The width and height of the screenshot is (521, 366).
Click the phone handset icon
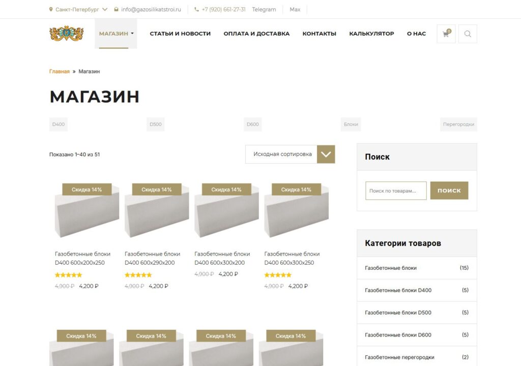[196, 9]
